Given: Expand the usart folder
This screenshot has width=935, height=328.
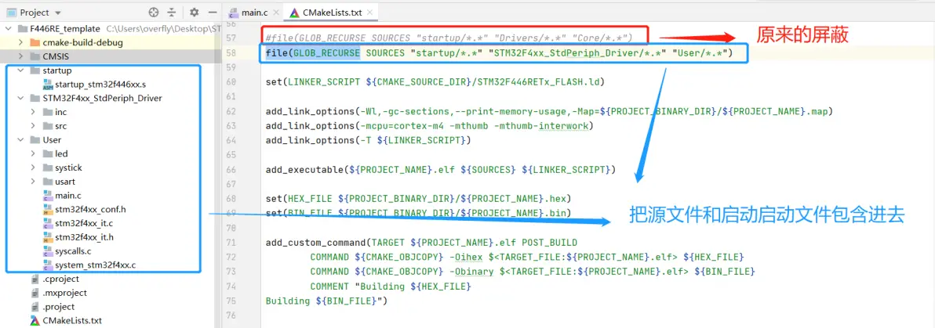Looking at the screenshot, I should coord(35,182).
